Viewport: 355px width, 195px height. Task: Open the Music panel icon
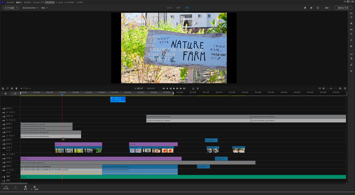click(351, 65)
